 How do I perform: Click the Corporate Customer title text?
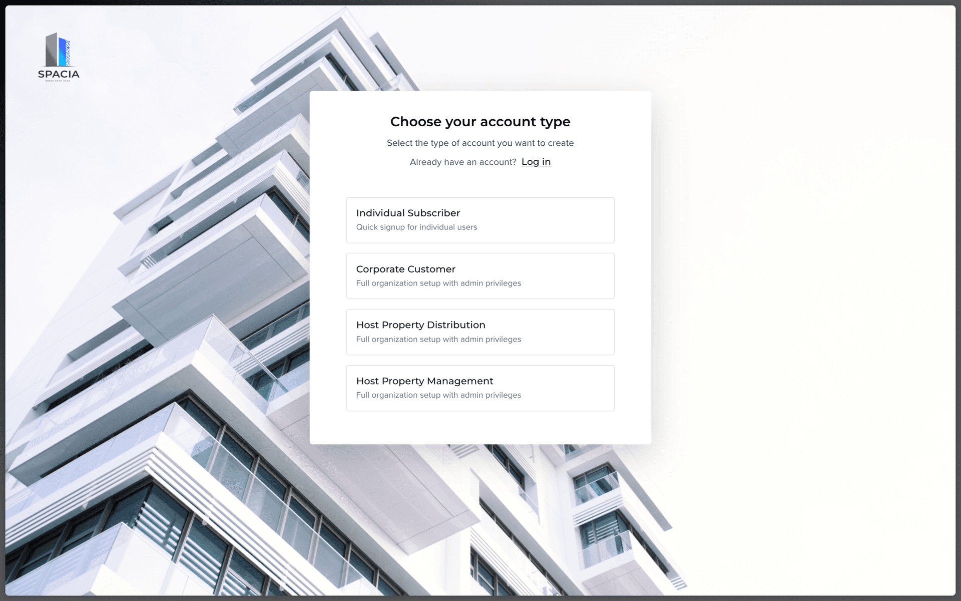click(405, 269)
